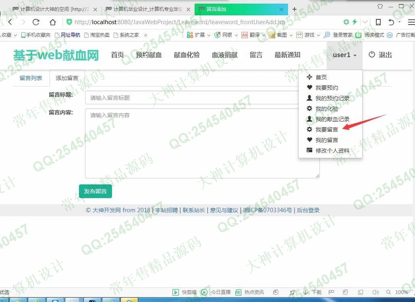Expand the 扩展 extensions dropdown
Viewport: 415px width, 302px height.
209,35
